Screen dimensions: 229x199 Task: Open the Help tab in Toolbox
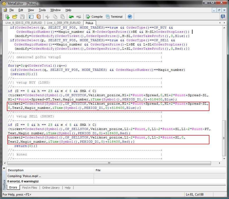pos(67,188)
